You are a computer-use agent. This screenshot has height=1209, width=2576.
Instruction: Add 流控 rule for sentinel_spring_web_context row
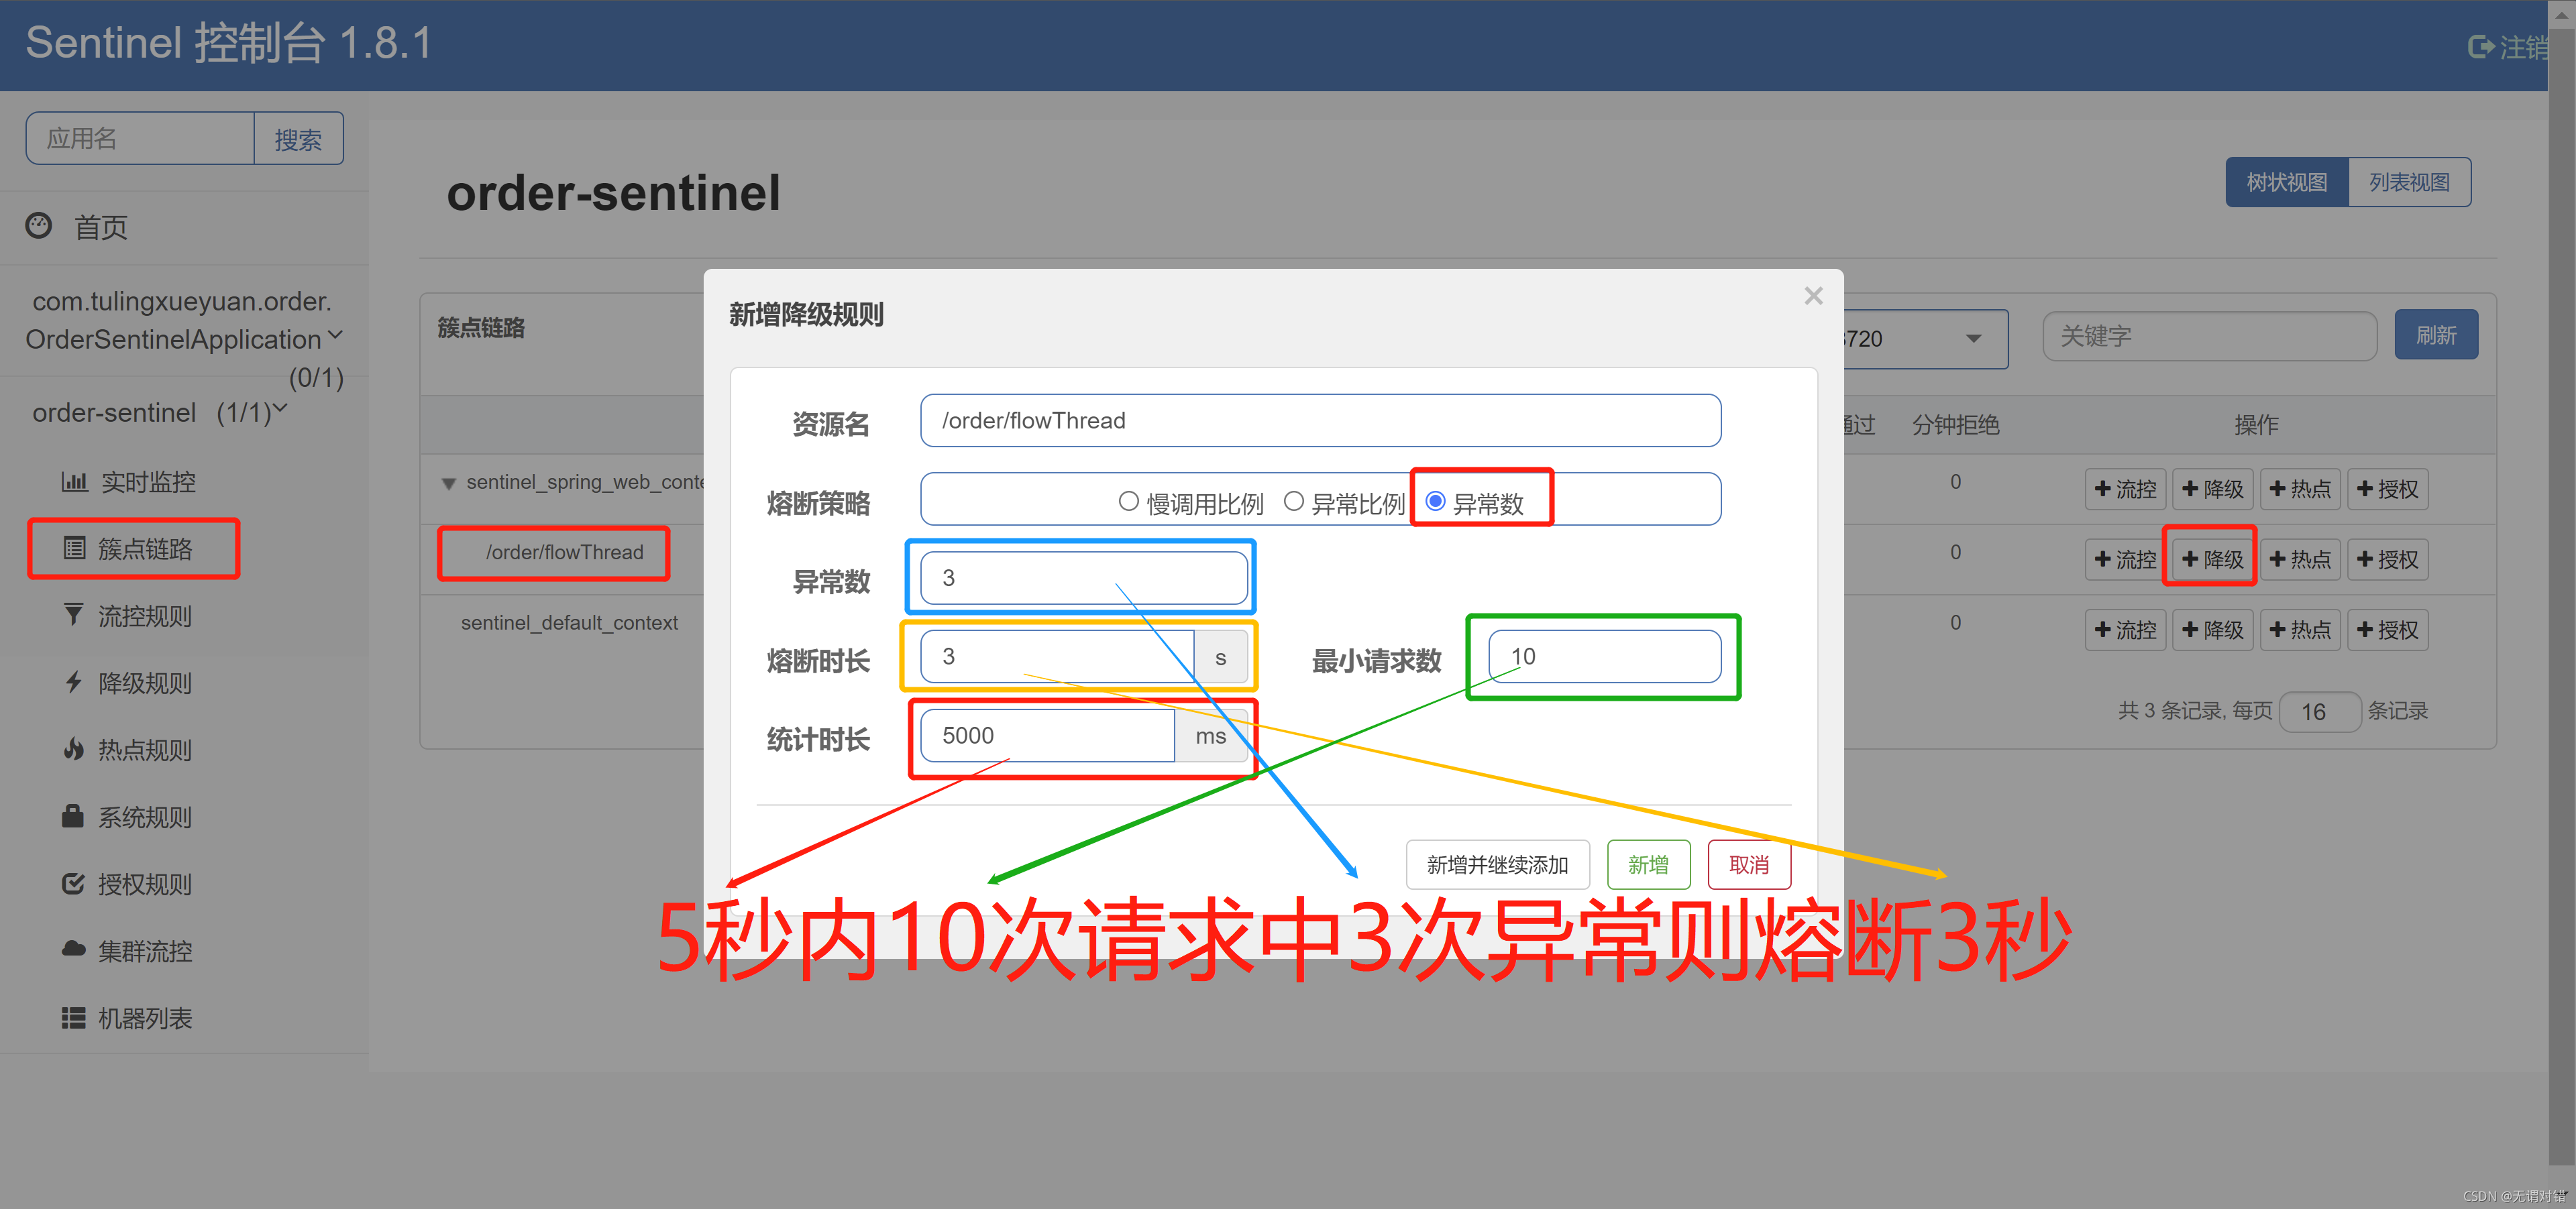click(2126, 489)
